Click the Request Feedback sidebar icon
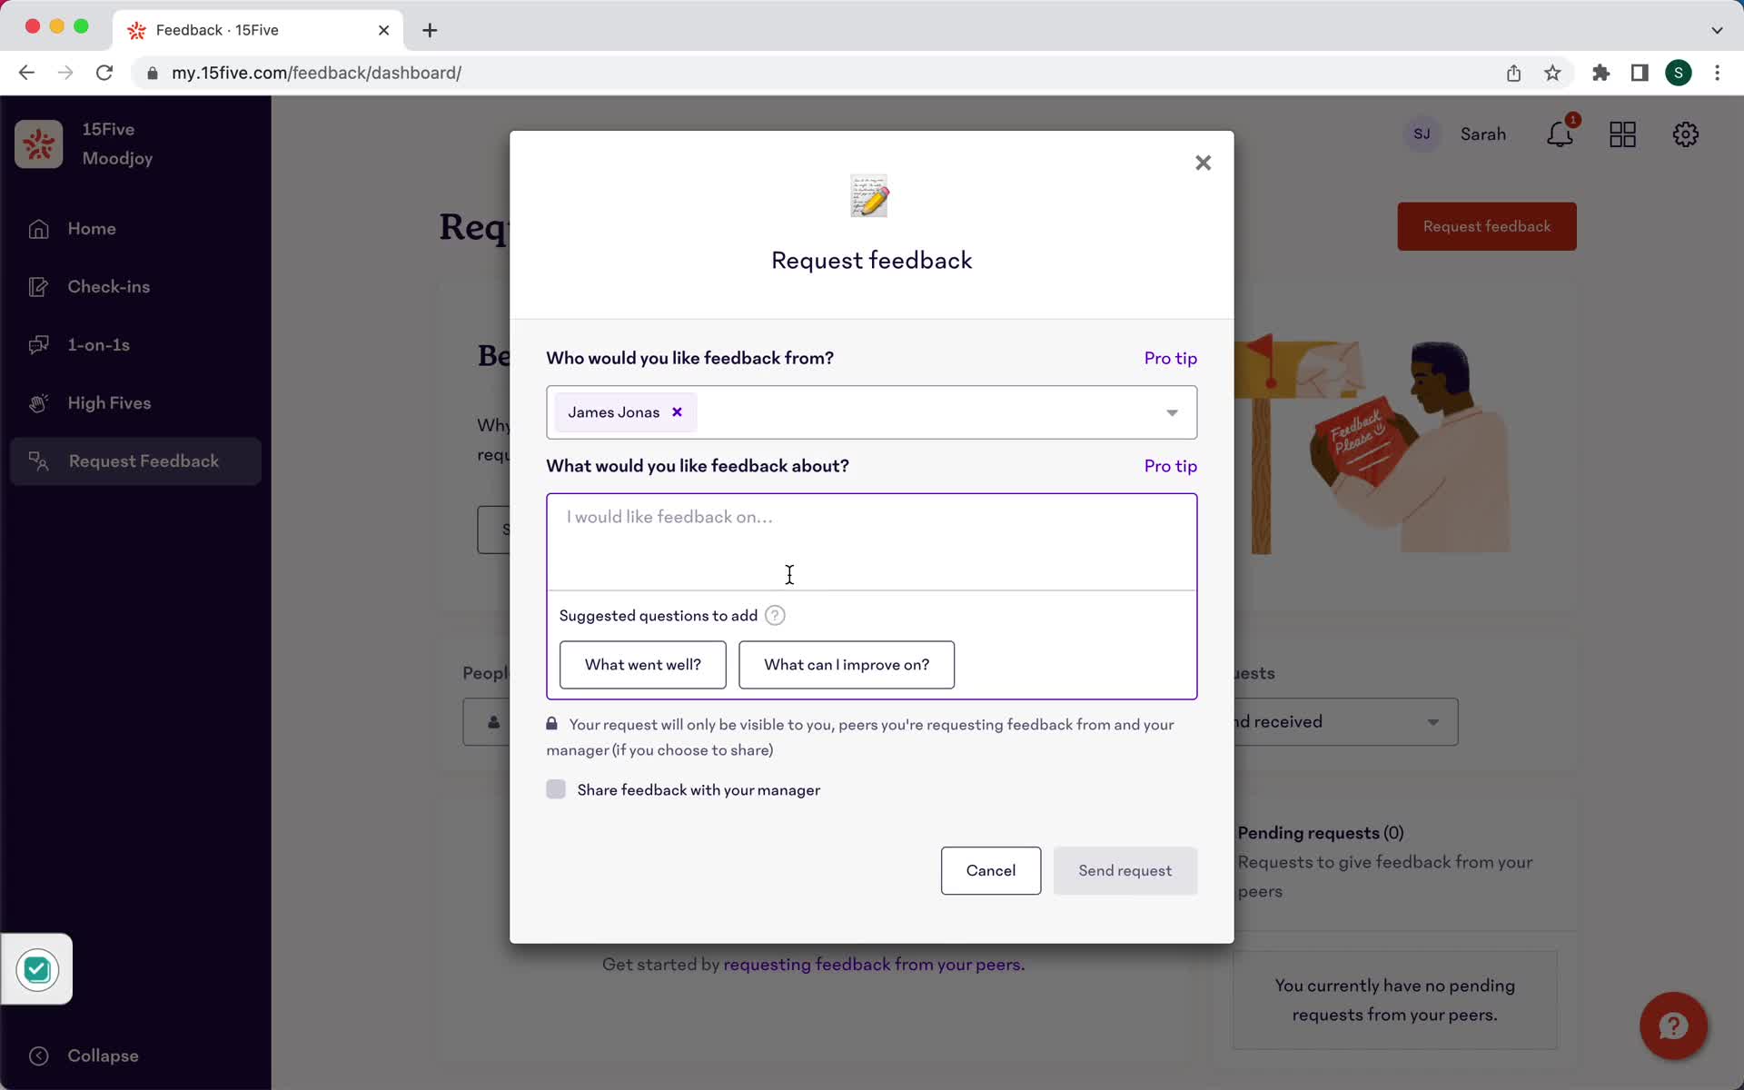 [38, 461]
